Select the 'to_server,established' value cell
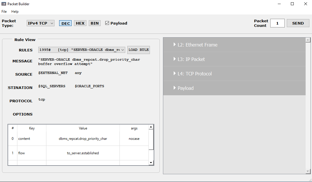The height and width of the screenshot is (182, 312). 83,153
